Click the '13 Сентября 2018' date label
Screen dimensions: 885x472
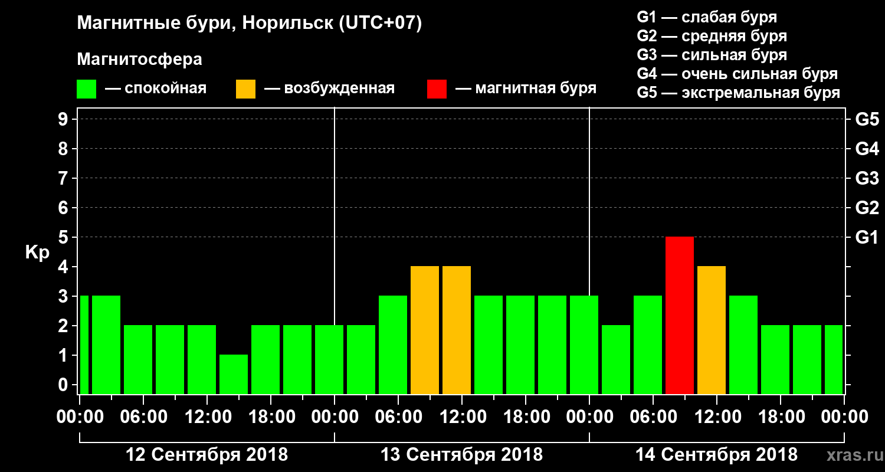pos(462,455)
